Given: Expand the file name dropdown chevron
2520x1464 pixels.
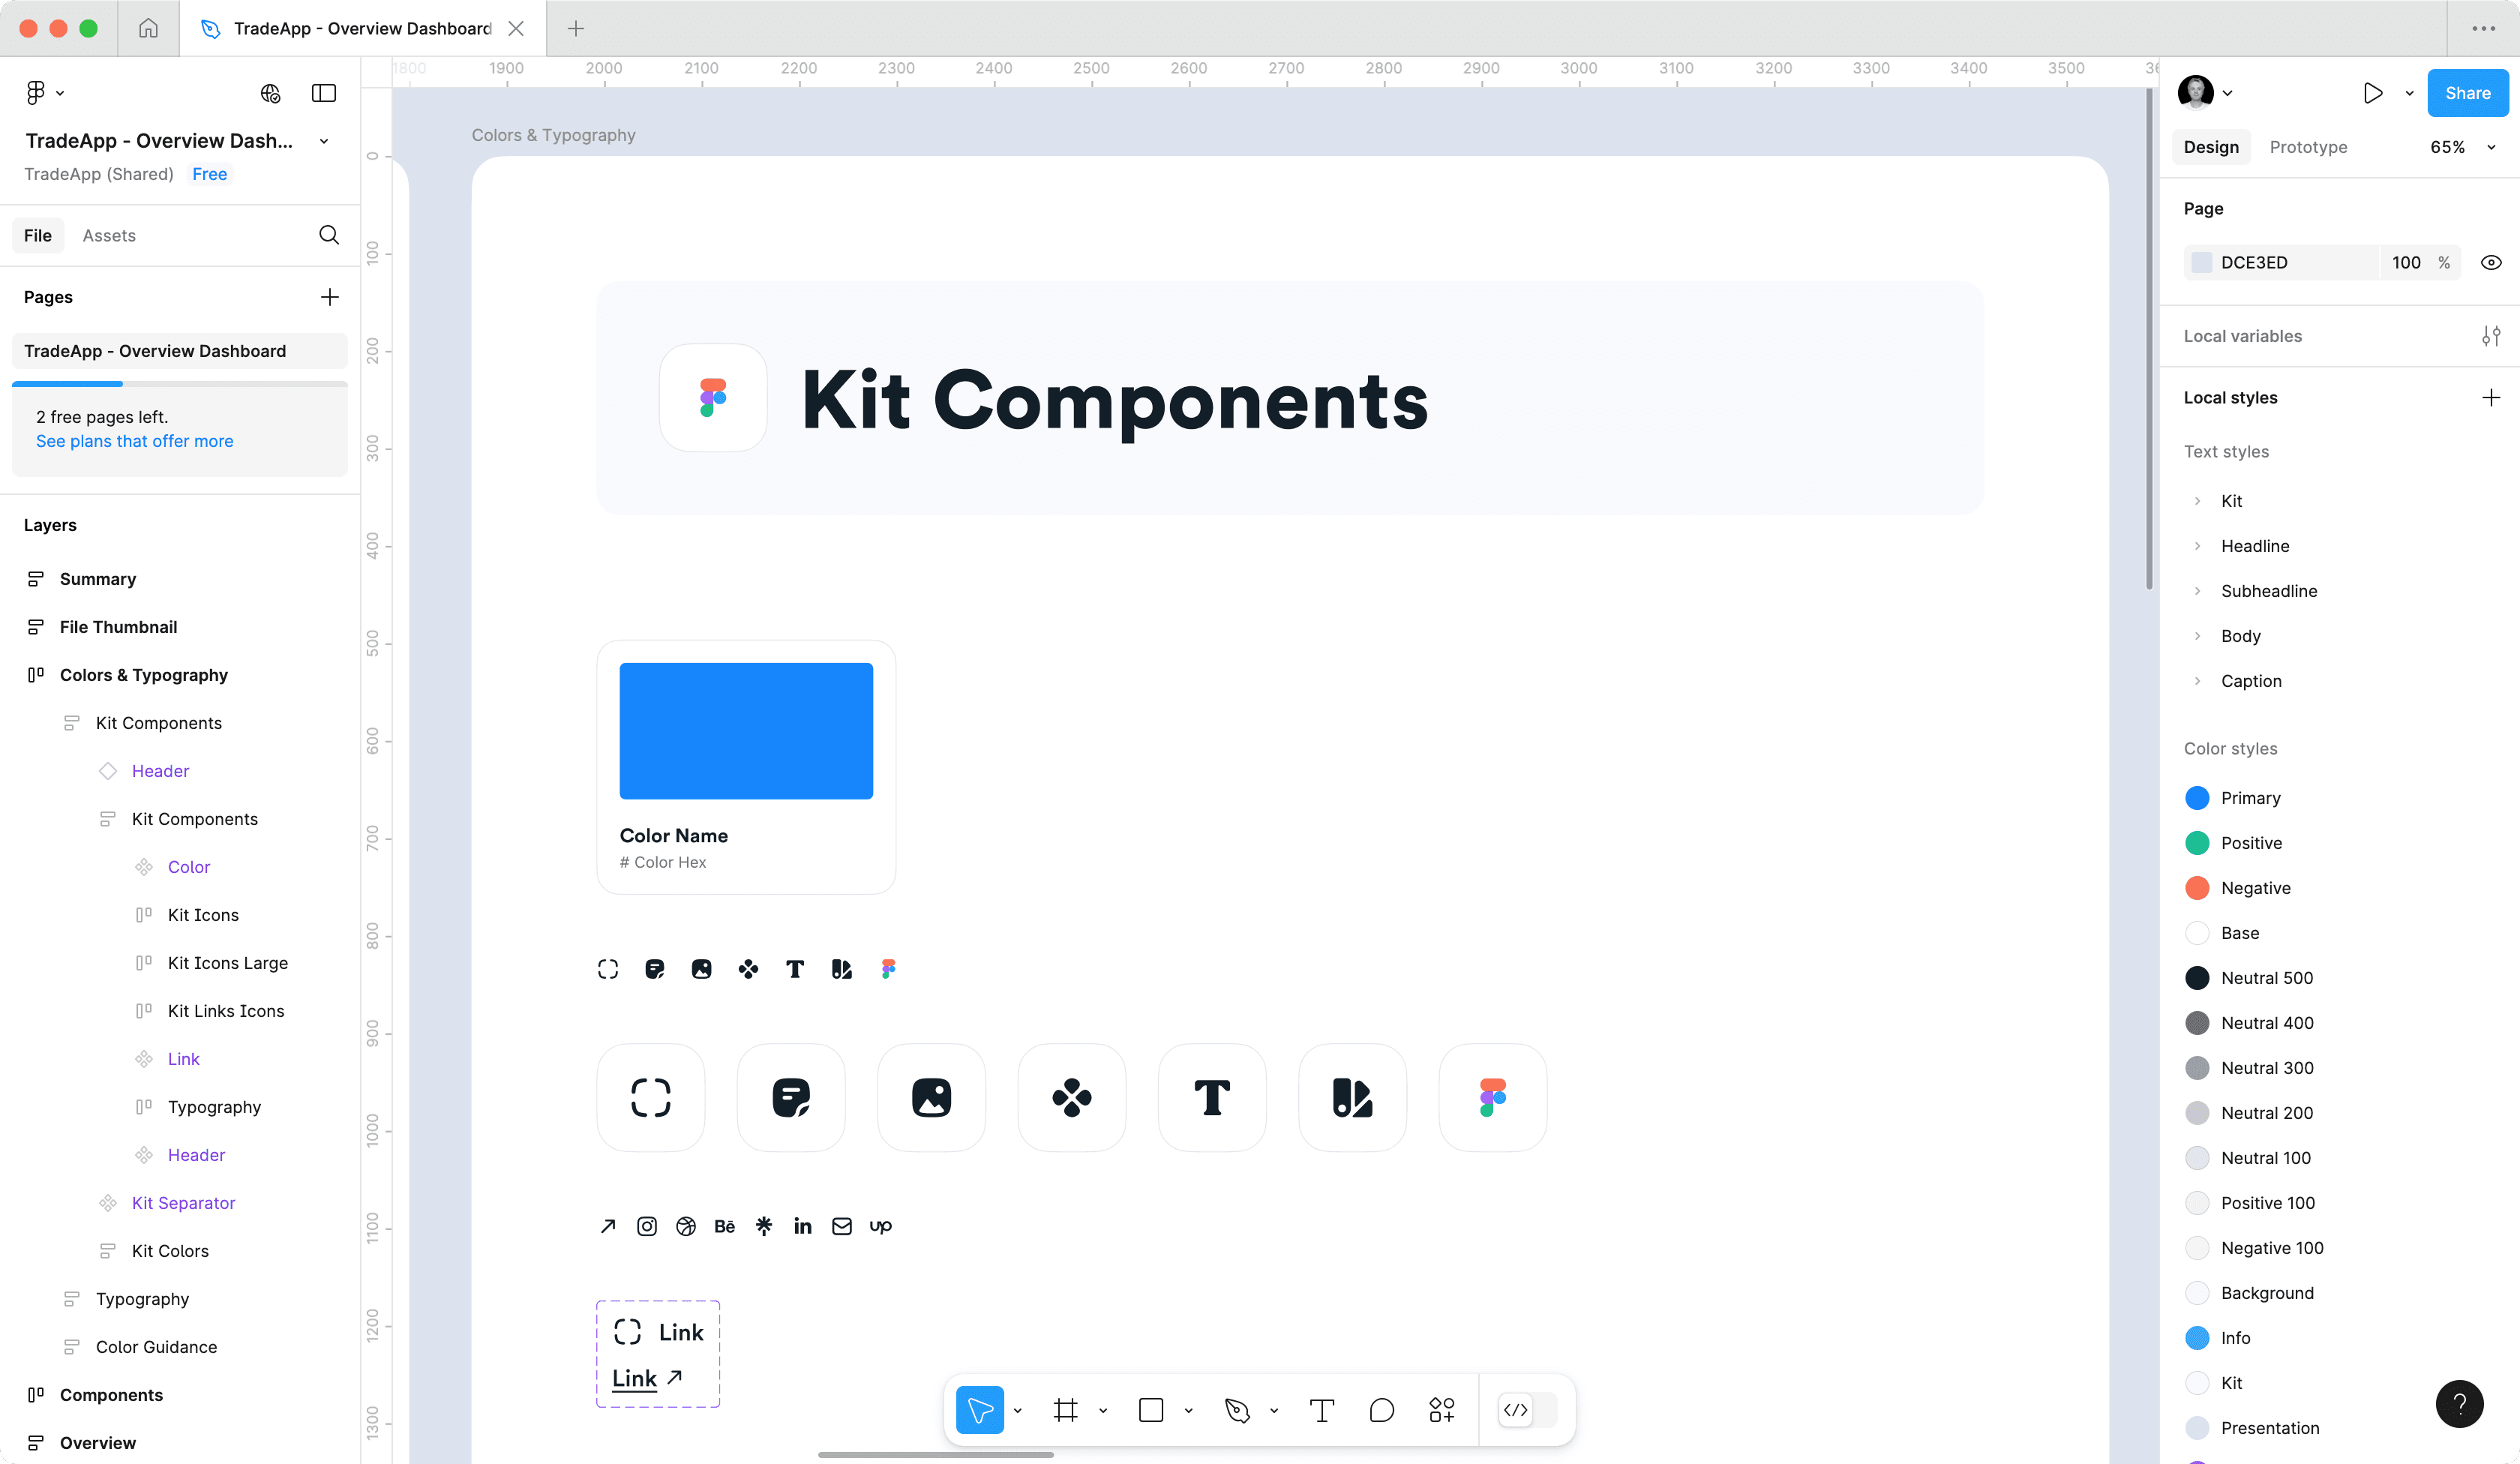Looking at the screenshot, I should point(324,141).
